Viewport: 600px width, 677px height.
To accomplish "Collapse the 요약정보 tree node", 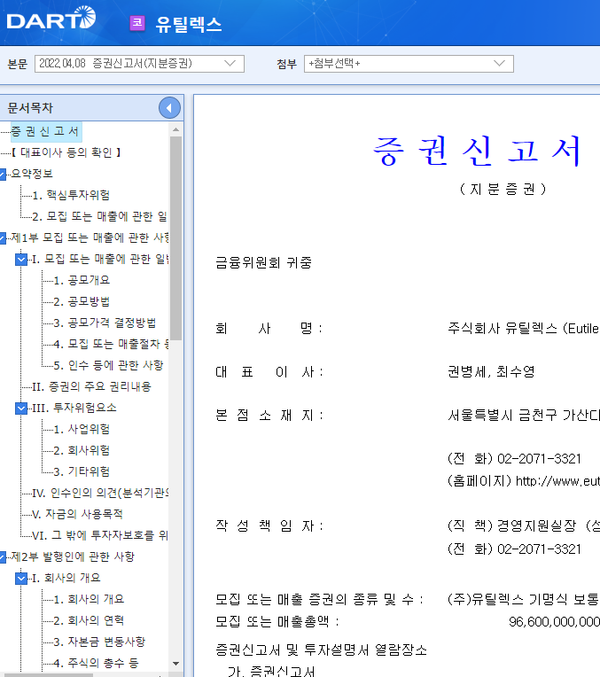I will pyautogui.click(x=3, y=174).
